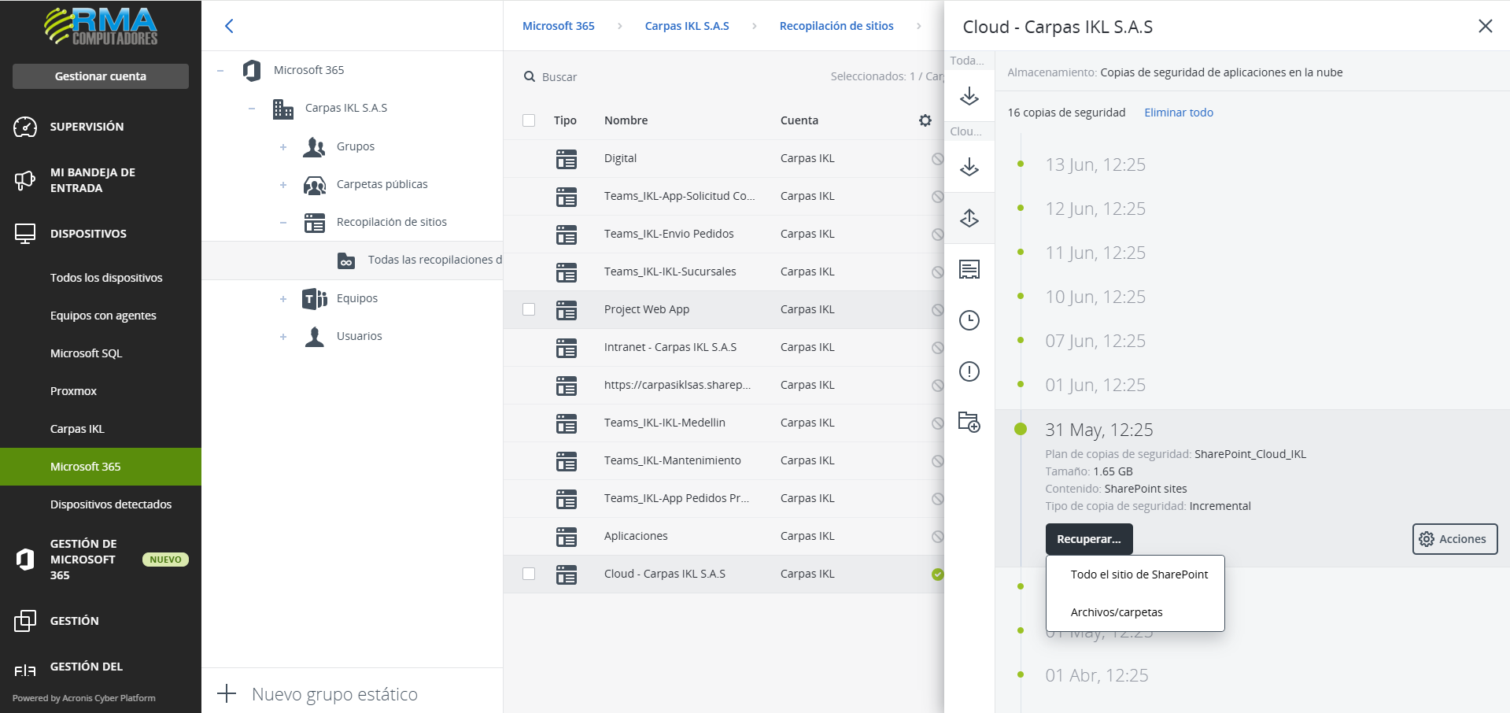Click the add-folder icon in side toolbar
Viewport: 1510px width, 713px height.
tap(969, 422)
